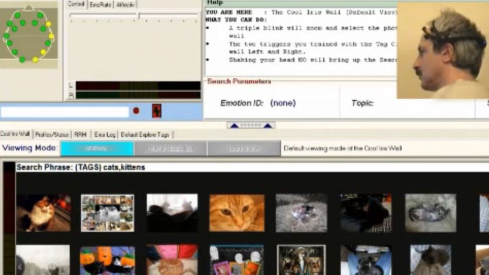Screen dimensions: 489x275
Task: Click the bottom yellow electrode on head map
Action: 35,59
